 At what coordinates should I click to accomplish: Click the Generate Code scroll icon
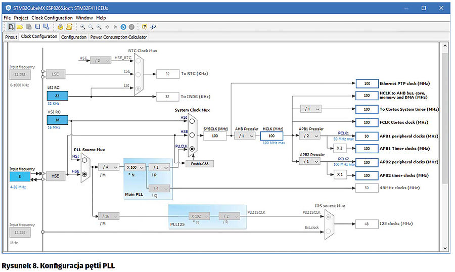click(69, 27)
